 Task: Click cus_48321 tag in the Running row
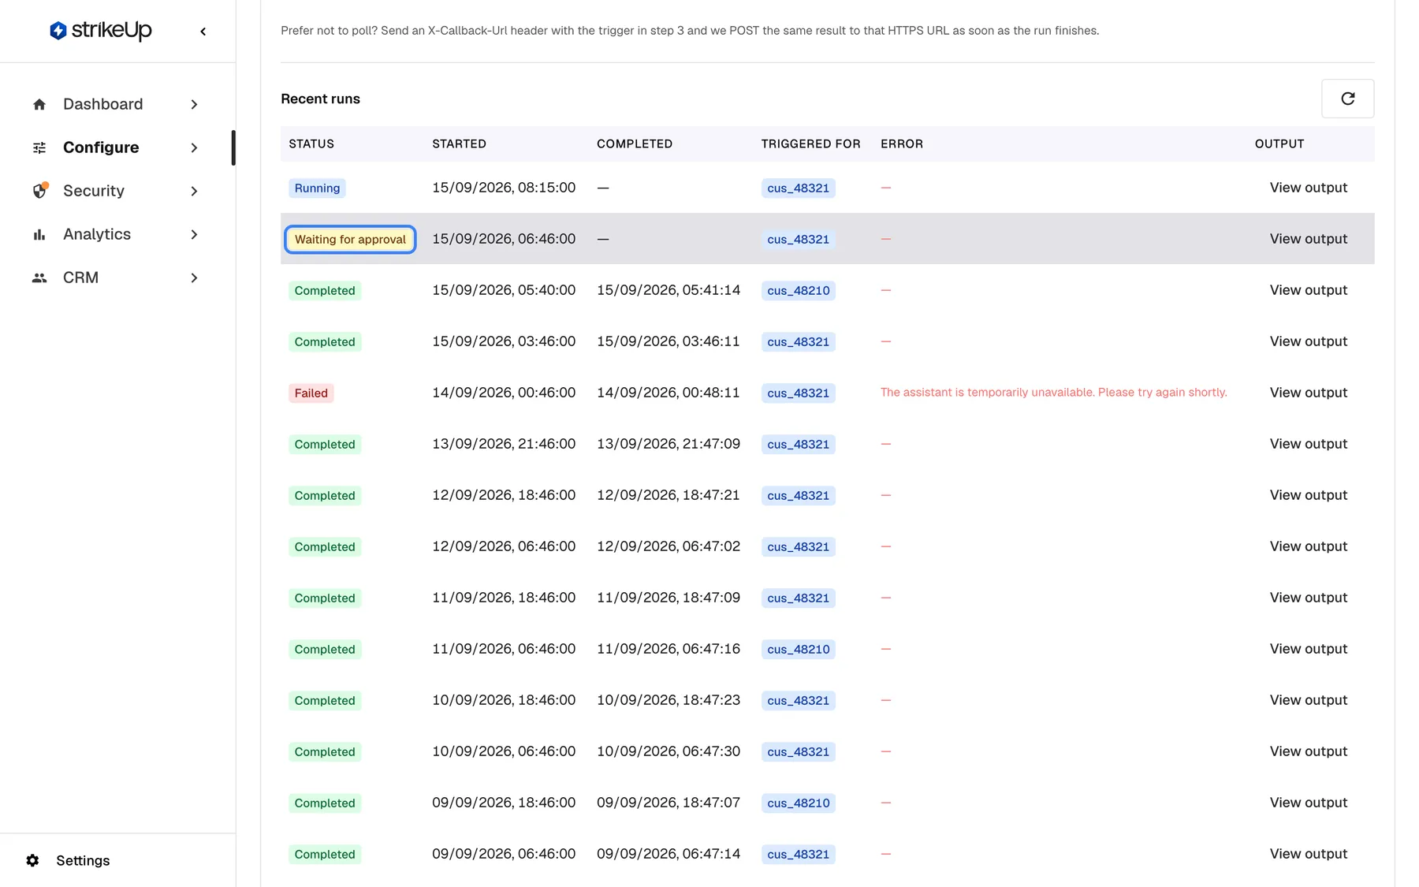coord(798,188)
